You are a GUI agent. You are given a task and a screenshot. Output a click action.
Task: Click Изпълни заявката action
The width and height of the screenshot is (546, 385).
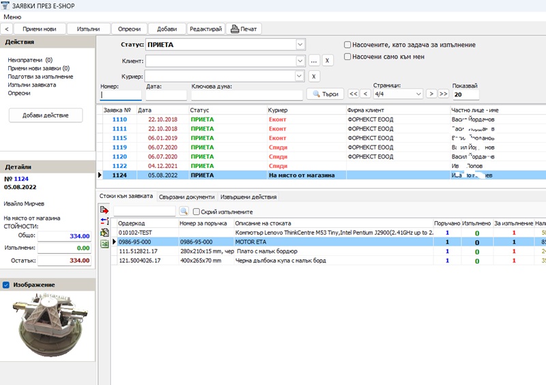[x=31, y=85]
